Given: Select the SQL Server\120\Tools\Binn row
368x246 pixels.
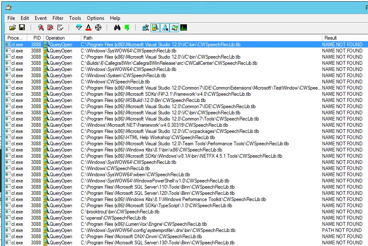Looking at the screenshot, I should (x=186, y=193).
